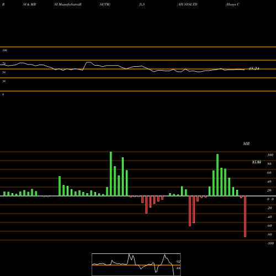Click the MR axis label -100
276x276 pixels.
coord(270,243)
